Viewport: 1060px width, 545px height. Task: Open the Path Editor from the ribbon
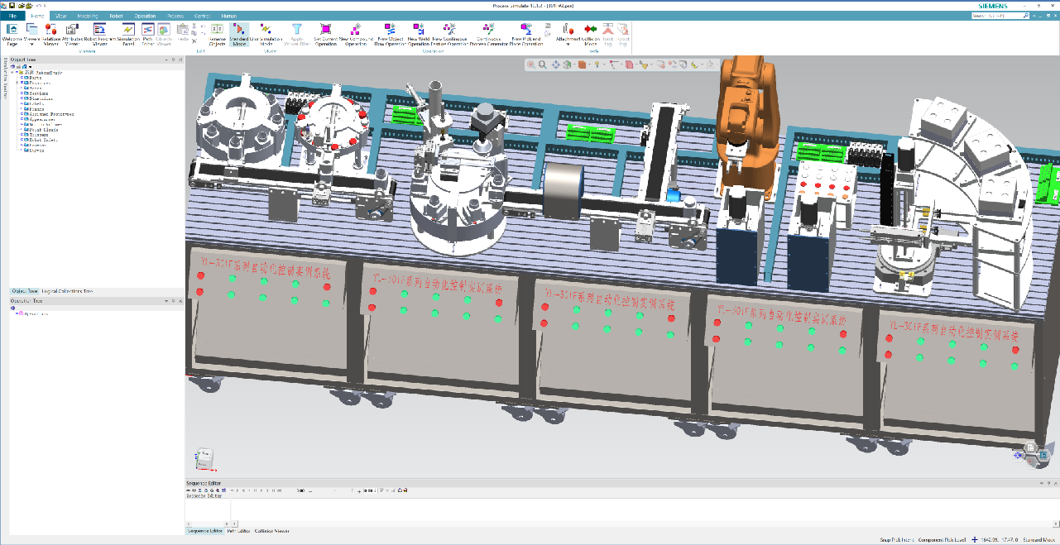coord(148,34)
